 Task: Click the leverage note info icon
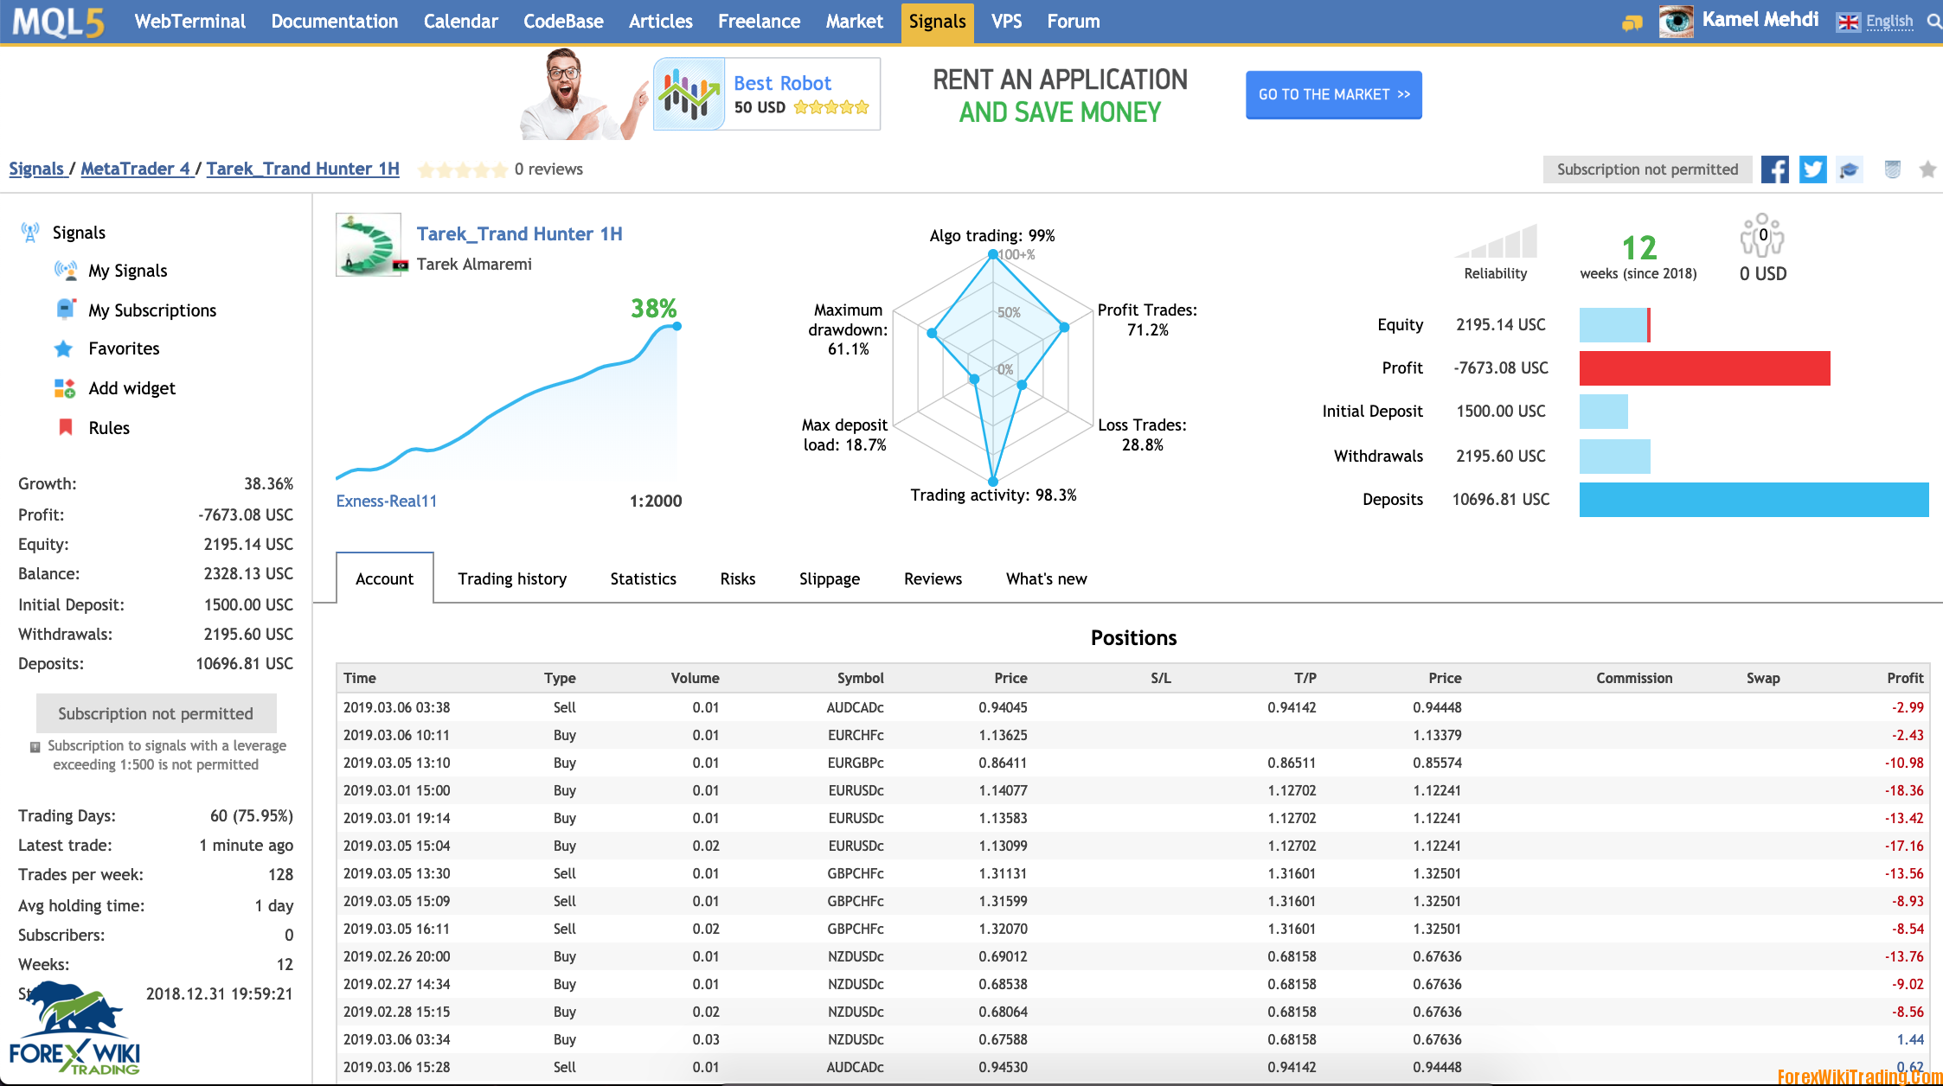tap(35, 746)
